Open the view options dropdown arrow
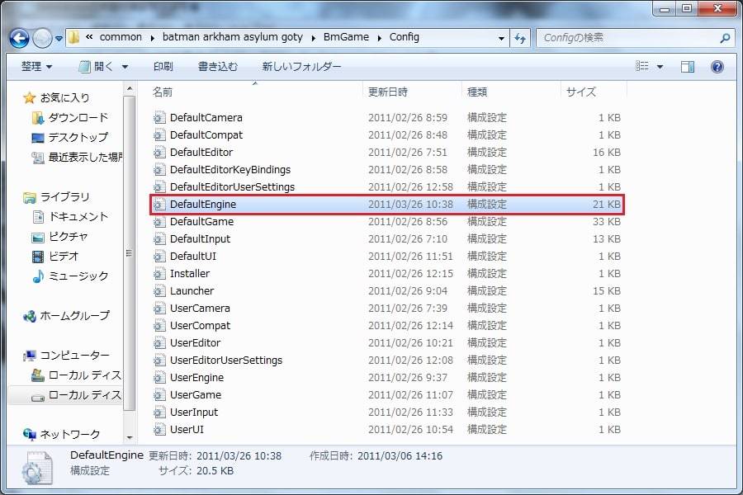This screenshot has width=743, height=495. pos(660,67)
